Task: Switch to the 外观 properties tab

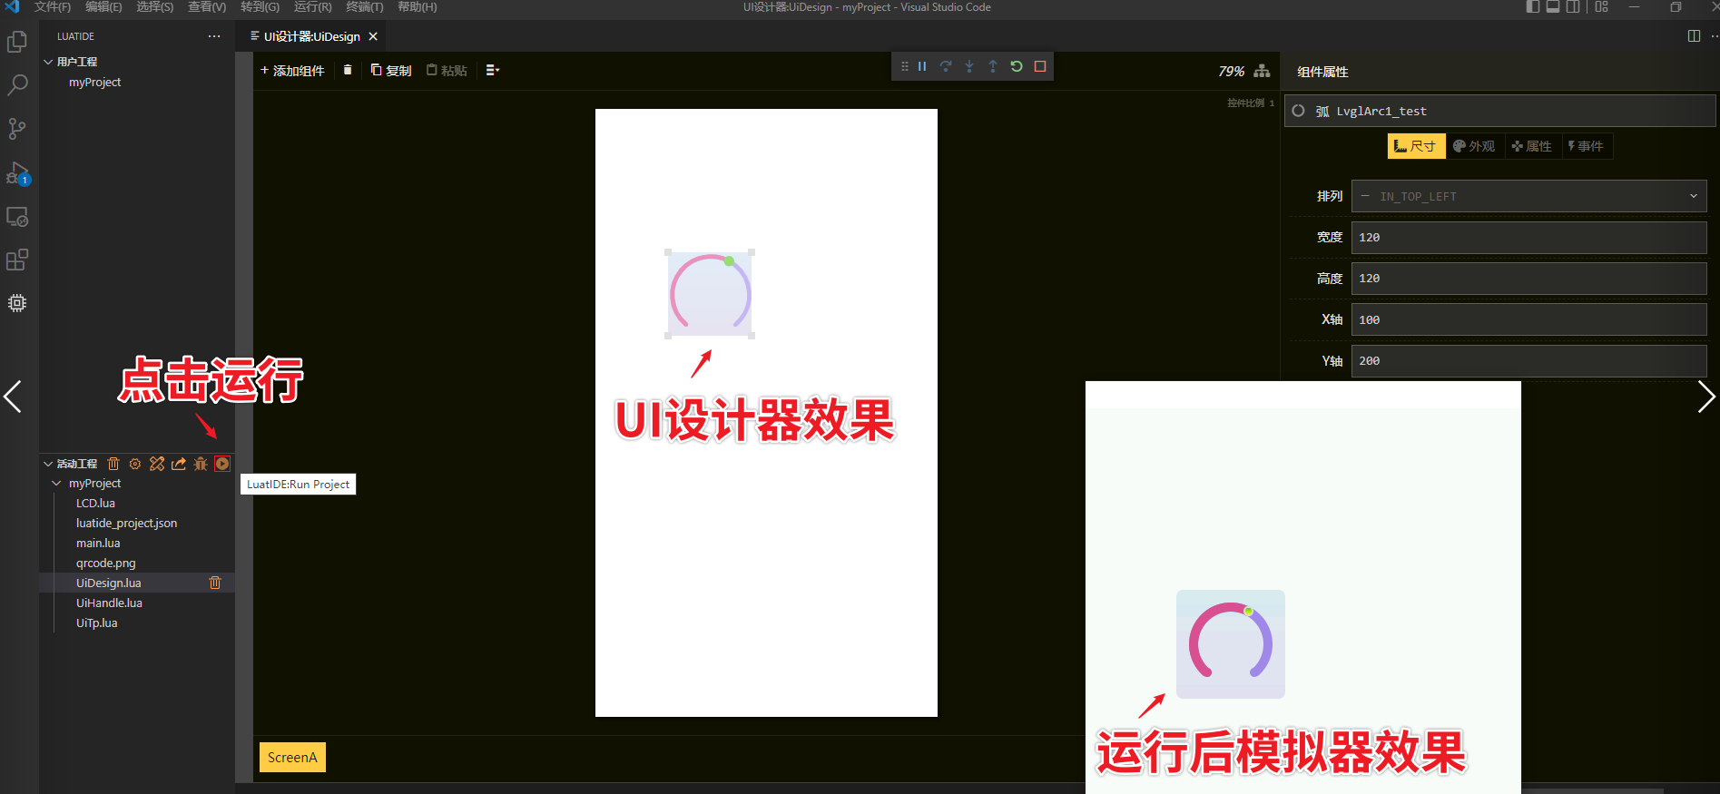Action: coord(1474,146)
